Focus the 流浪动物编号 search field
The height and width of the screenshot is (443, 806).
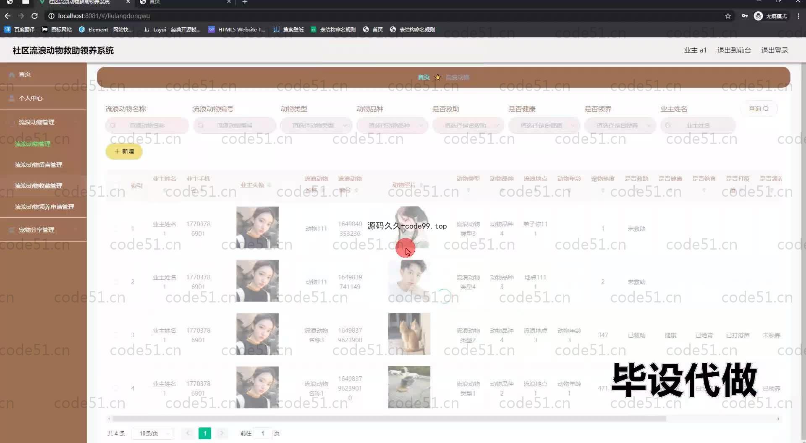(x=235, y=125)
